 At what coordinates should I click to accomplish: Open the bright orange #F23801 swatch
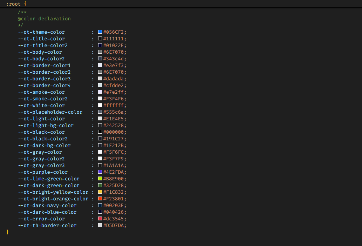[100, 199]
